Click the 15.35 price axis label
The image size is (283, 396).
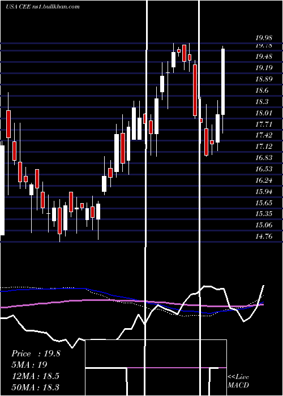[x=264, y=214]
